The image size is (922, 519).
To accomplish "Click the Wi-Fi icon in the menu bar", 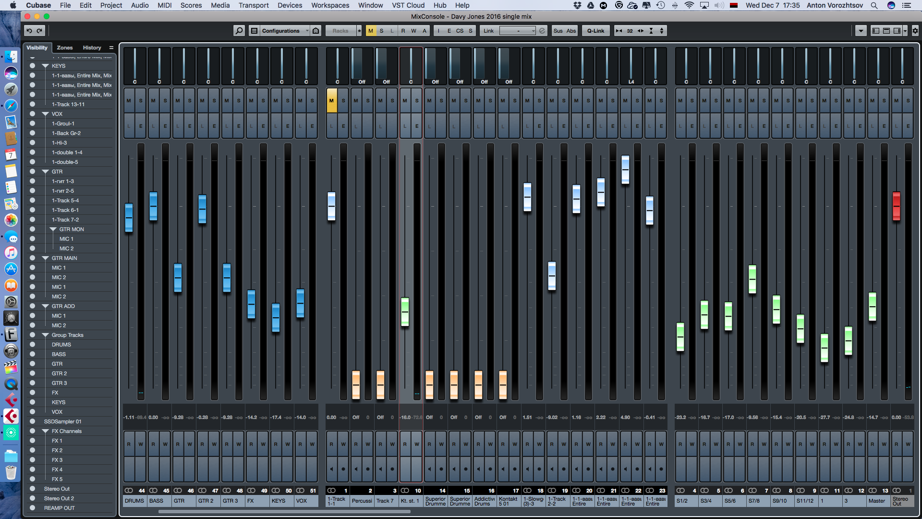I will 689,5.
